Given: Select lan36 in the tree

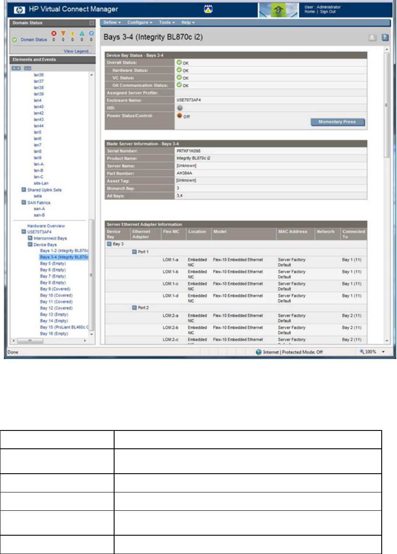Looking at the screenshot, I should tap(39, 75).
